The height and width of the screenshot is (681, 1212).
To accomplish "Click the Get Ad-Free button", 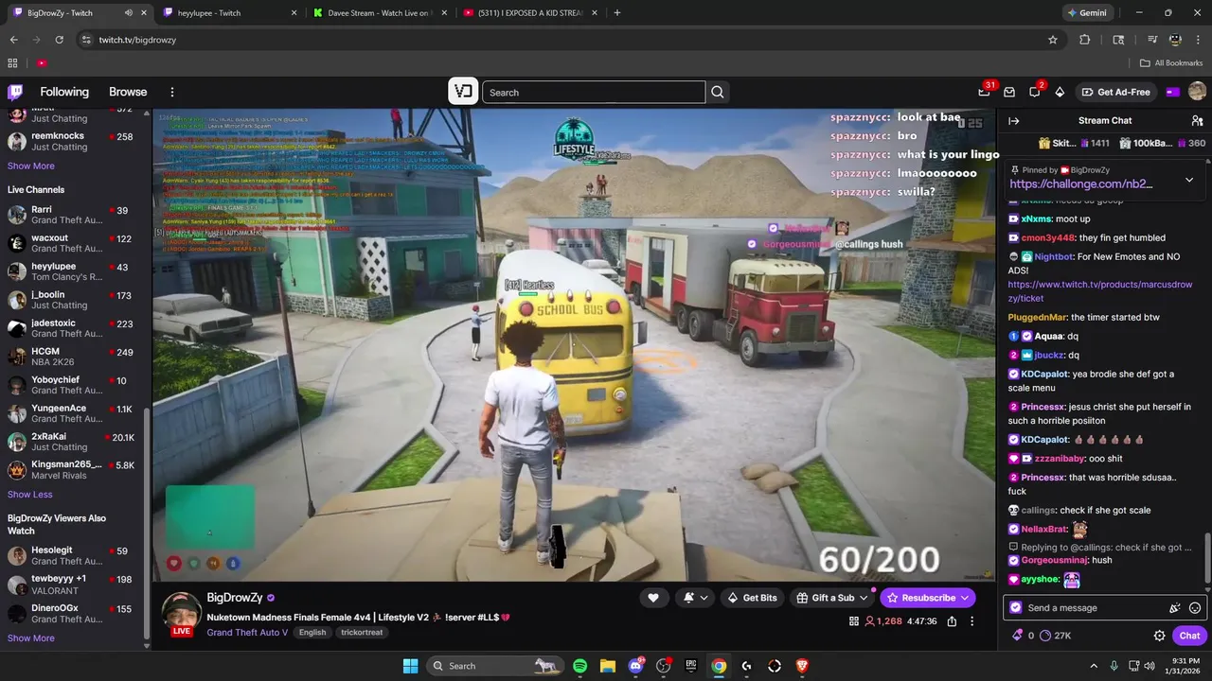I will coord(1116,92).
